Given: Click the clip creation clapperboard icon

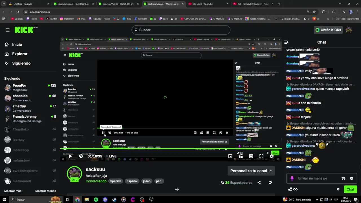Looking at the screenshot, I should pyautogui.click(x=241, y=156).
